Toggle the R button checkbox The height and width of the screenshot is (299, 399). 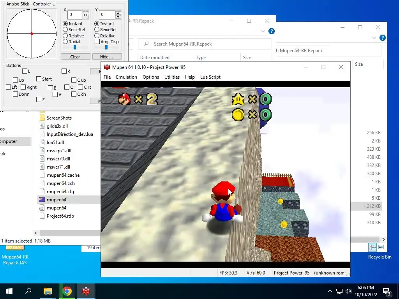[64, 71]
